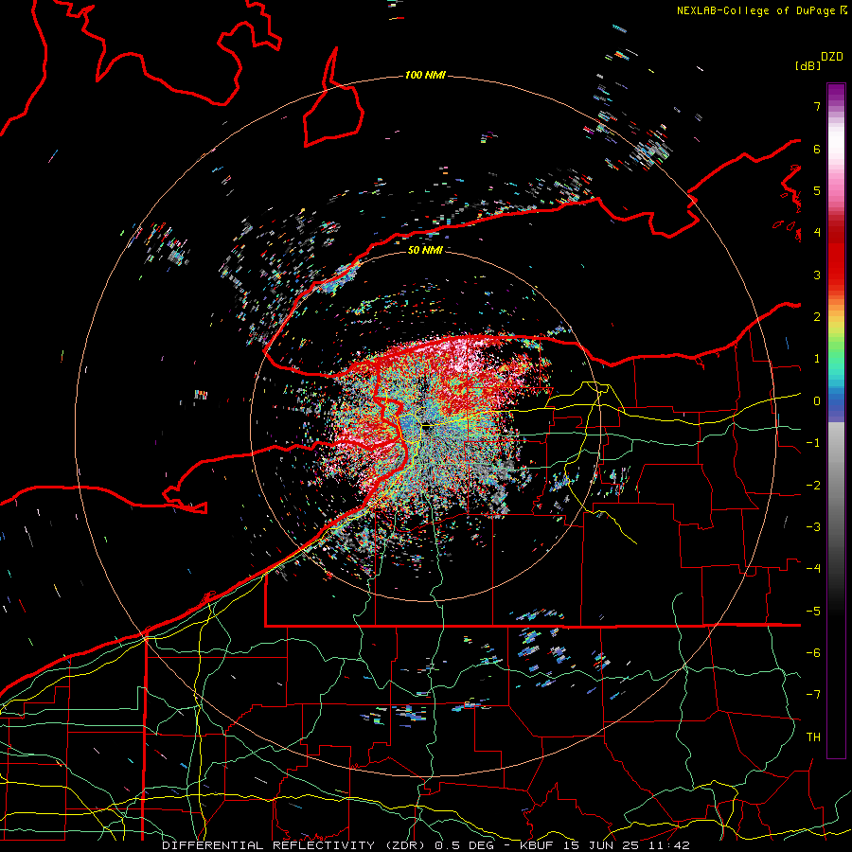The image size is (852, 852).
Task: Click the -3 value on color scale
Action: (x=813, y=527)
